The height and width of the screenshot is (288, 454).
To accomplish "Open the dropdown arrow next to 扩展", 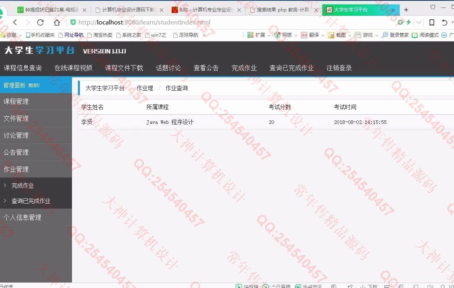I will coord(269,35).
